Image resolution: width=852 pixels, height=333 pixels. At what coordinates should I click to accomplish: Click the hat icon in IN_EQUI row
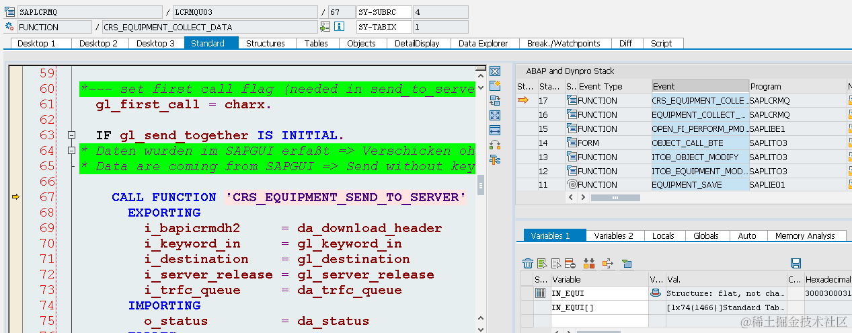point(656,293)
